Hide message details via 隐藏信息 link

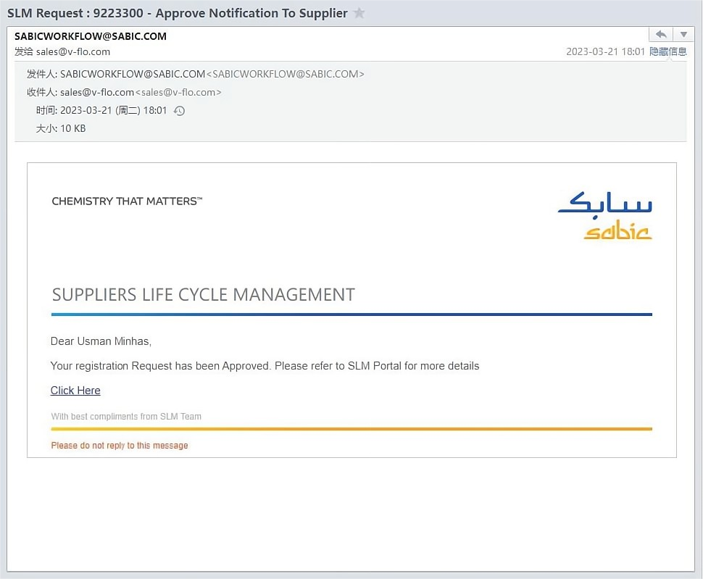click(667, 52)
